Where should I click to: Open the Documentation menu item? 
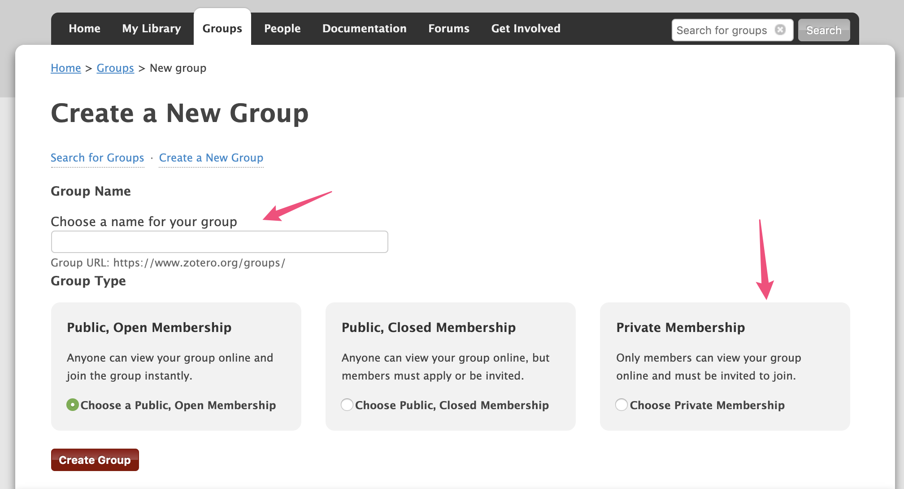(x=364, y=29)
